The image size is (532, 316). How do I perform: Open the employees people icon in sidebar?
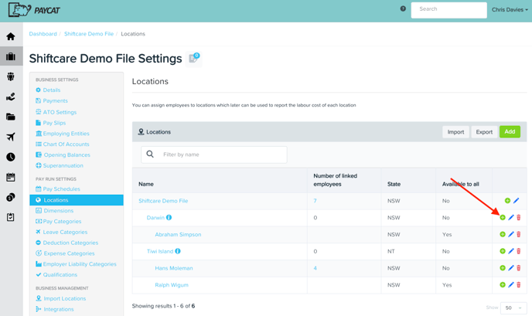(11, 76)
